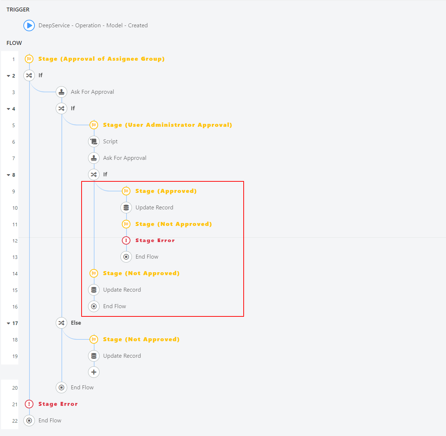The height and width of the screenshot is (436, 446).
Task: Open Update Record on step 19
Action: click(x=122, y=356)
